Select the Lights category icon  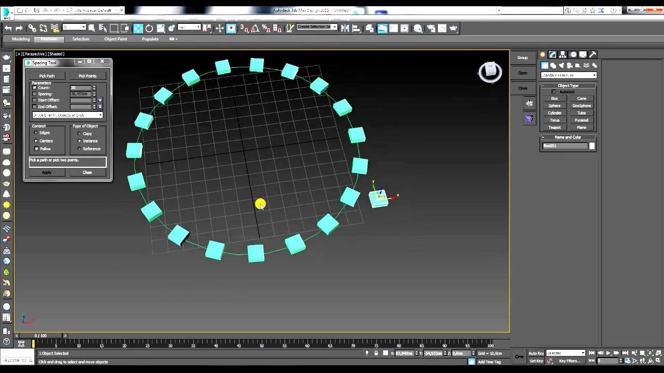coord(561,66)
